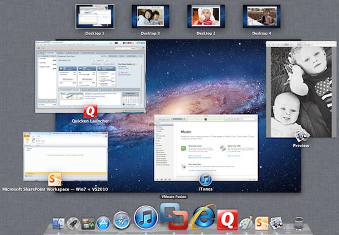
Task: Open the Trash in the Dock
Action: tap(299, 223)
